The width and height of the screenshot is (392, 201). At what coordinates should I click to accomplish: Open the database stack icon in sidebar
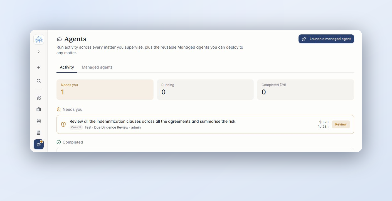39,121
